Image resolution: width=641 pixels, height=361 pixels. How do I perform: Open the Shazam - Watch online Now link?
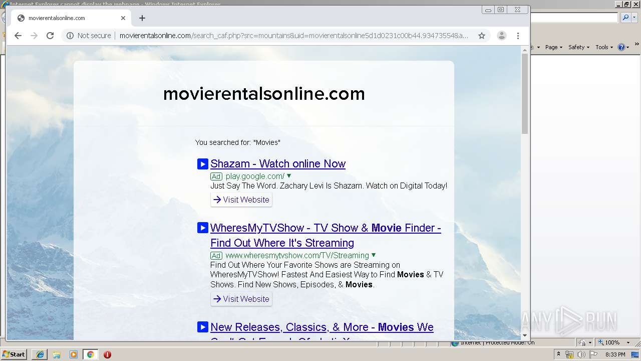pos(278,164)
